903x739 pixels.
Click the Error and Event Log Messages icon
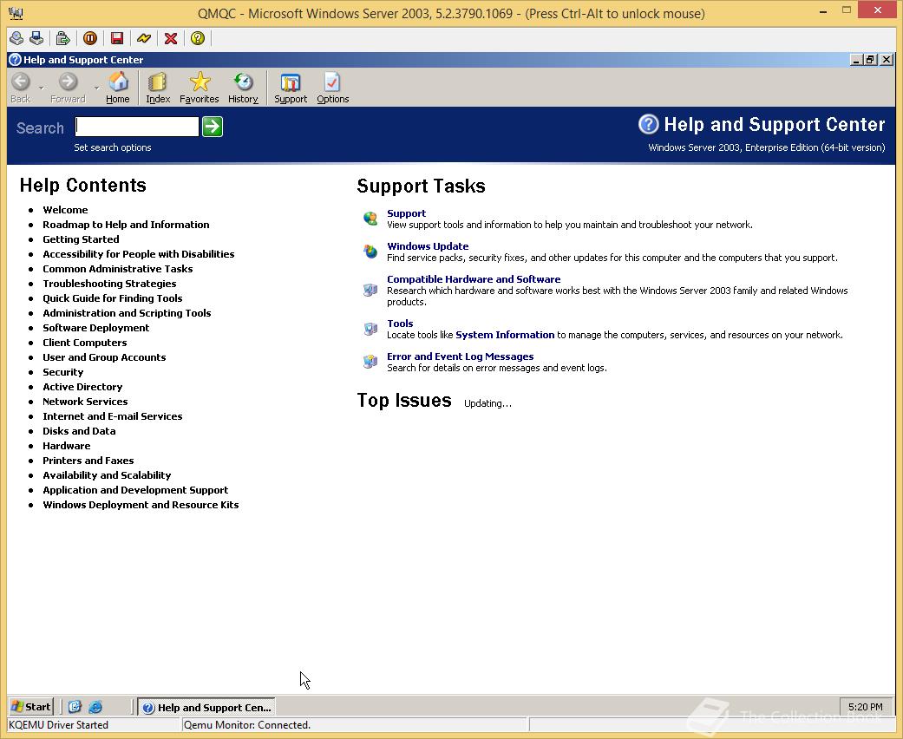(370, 362)
